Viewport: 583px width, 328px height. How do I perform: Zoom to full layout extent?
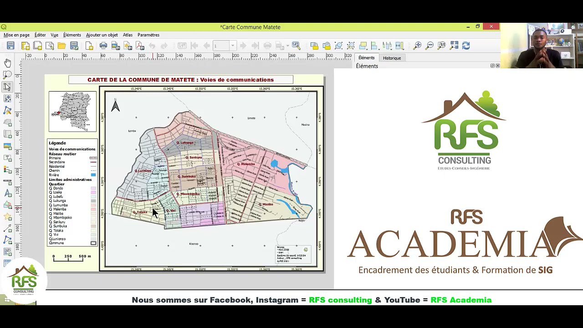[x=454, y=46]
